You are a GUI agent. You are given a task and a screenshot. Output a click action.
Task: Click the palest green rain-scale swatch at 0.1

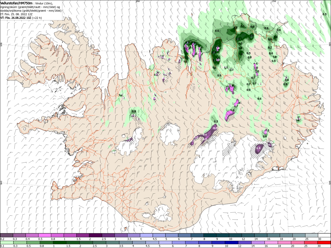pyautogui.click(x=7, y=243)
